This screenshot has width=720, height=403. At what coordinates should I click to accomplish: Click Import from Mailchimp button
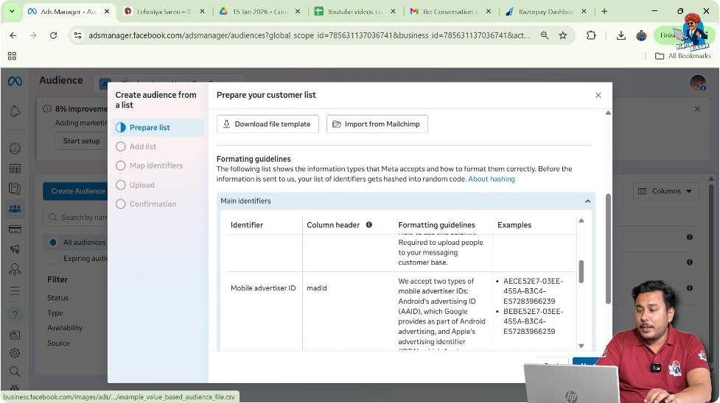point(377,124)
